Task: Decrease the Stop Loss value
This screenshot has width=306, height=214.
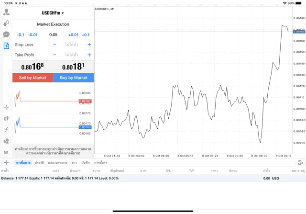Action: pos(55,45)
